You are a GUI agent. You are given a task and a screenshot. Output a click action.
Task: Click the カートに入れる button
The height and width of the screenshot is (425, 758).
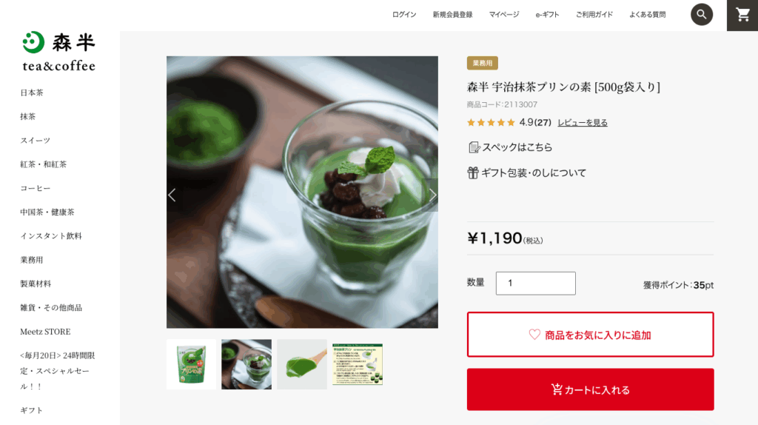(590, 389)
